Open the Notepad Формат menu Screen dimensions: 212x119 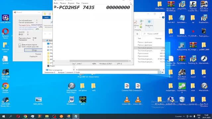[x=71, y=3]
